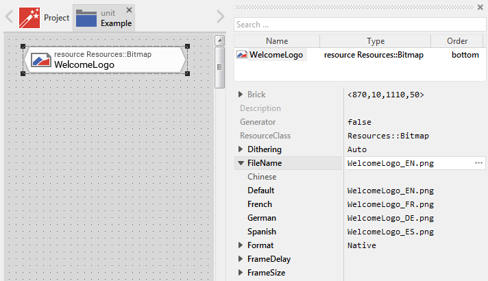Click the Example unit folder icon

coord(86,18)
